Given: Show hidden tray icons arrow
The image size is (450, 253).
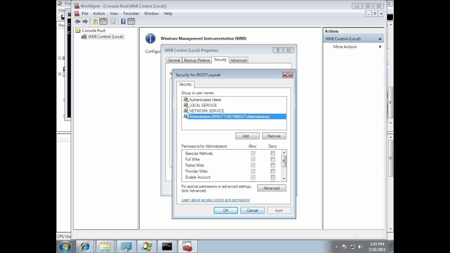Looking at the screenshot, I should click(x=336, y=247).
